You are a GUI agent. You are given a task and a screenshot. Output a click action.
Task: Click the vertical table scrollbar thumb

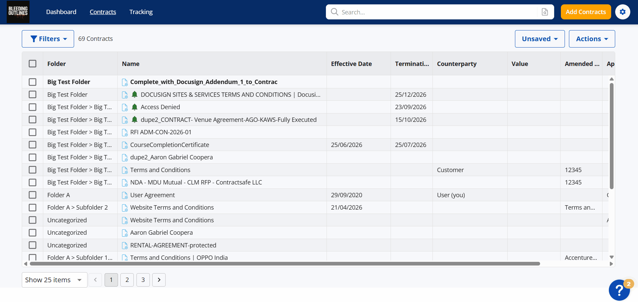click(x=612, y=136)
